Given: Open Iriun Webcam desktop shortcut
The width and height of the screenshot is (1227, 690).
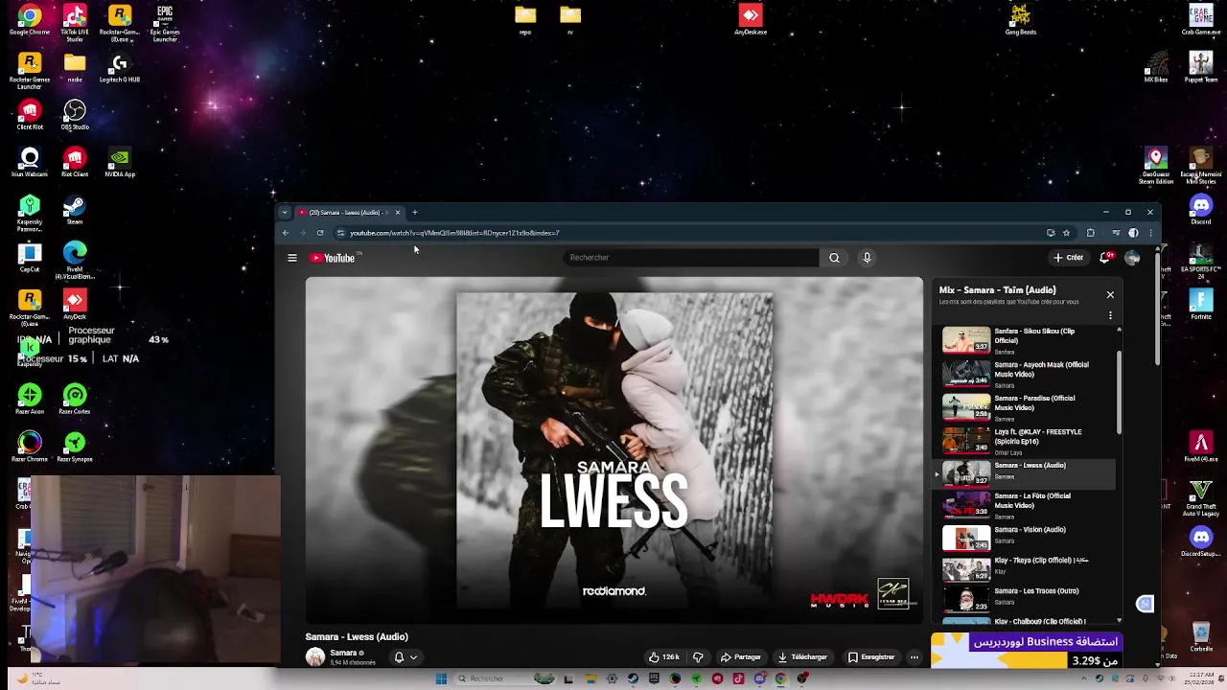Looking at the screenshot, I should coord(30,162).
